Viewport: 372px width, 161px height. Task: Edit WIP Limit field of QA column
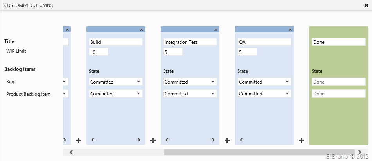pos(247,52)
